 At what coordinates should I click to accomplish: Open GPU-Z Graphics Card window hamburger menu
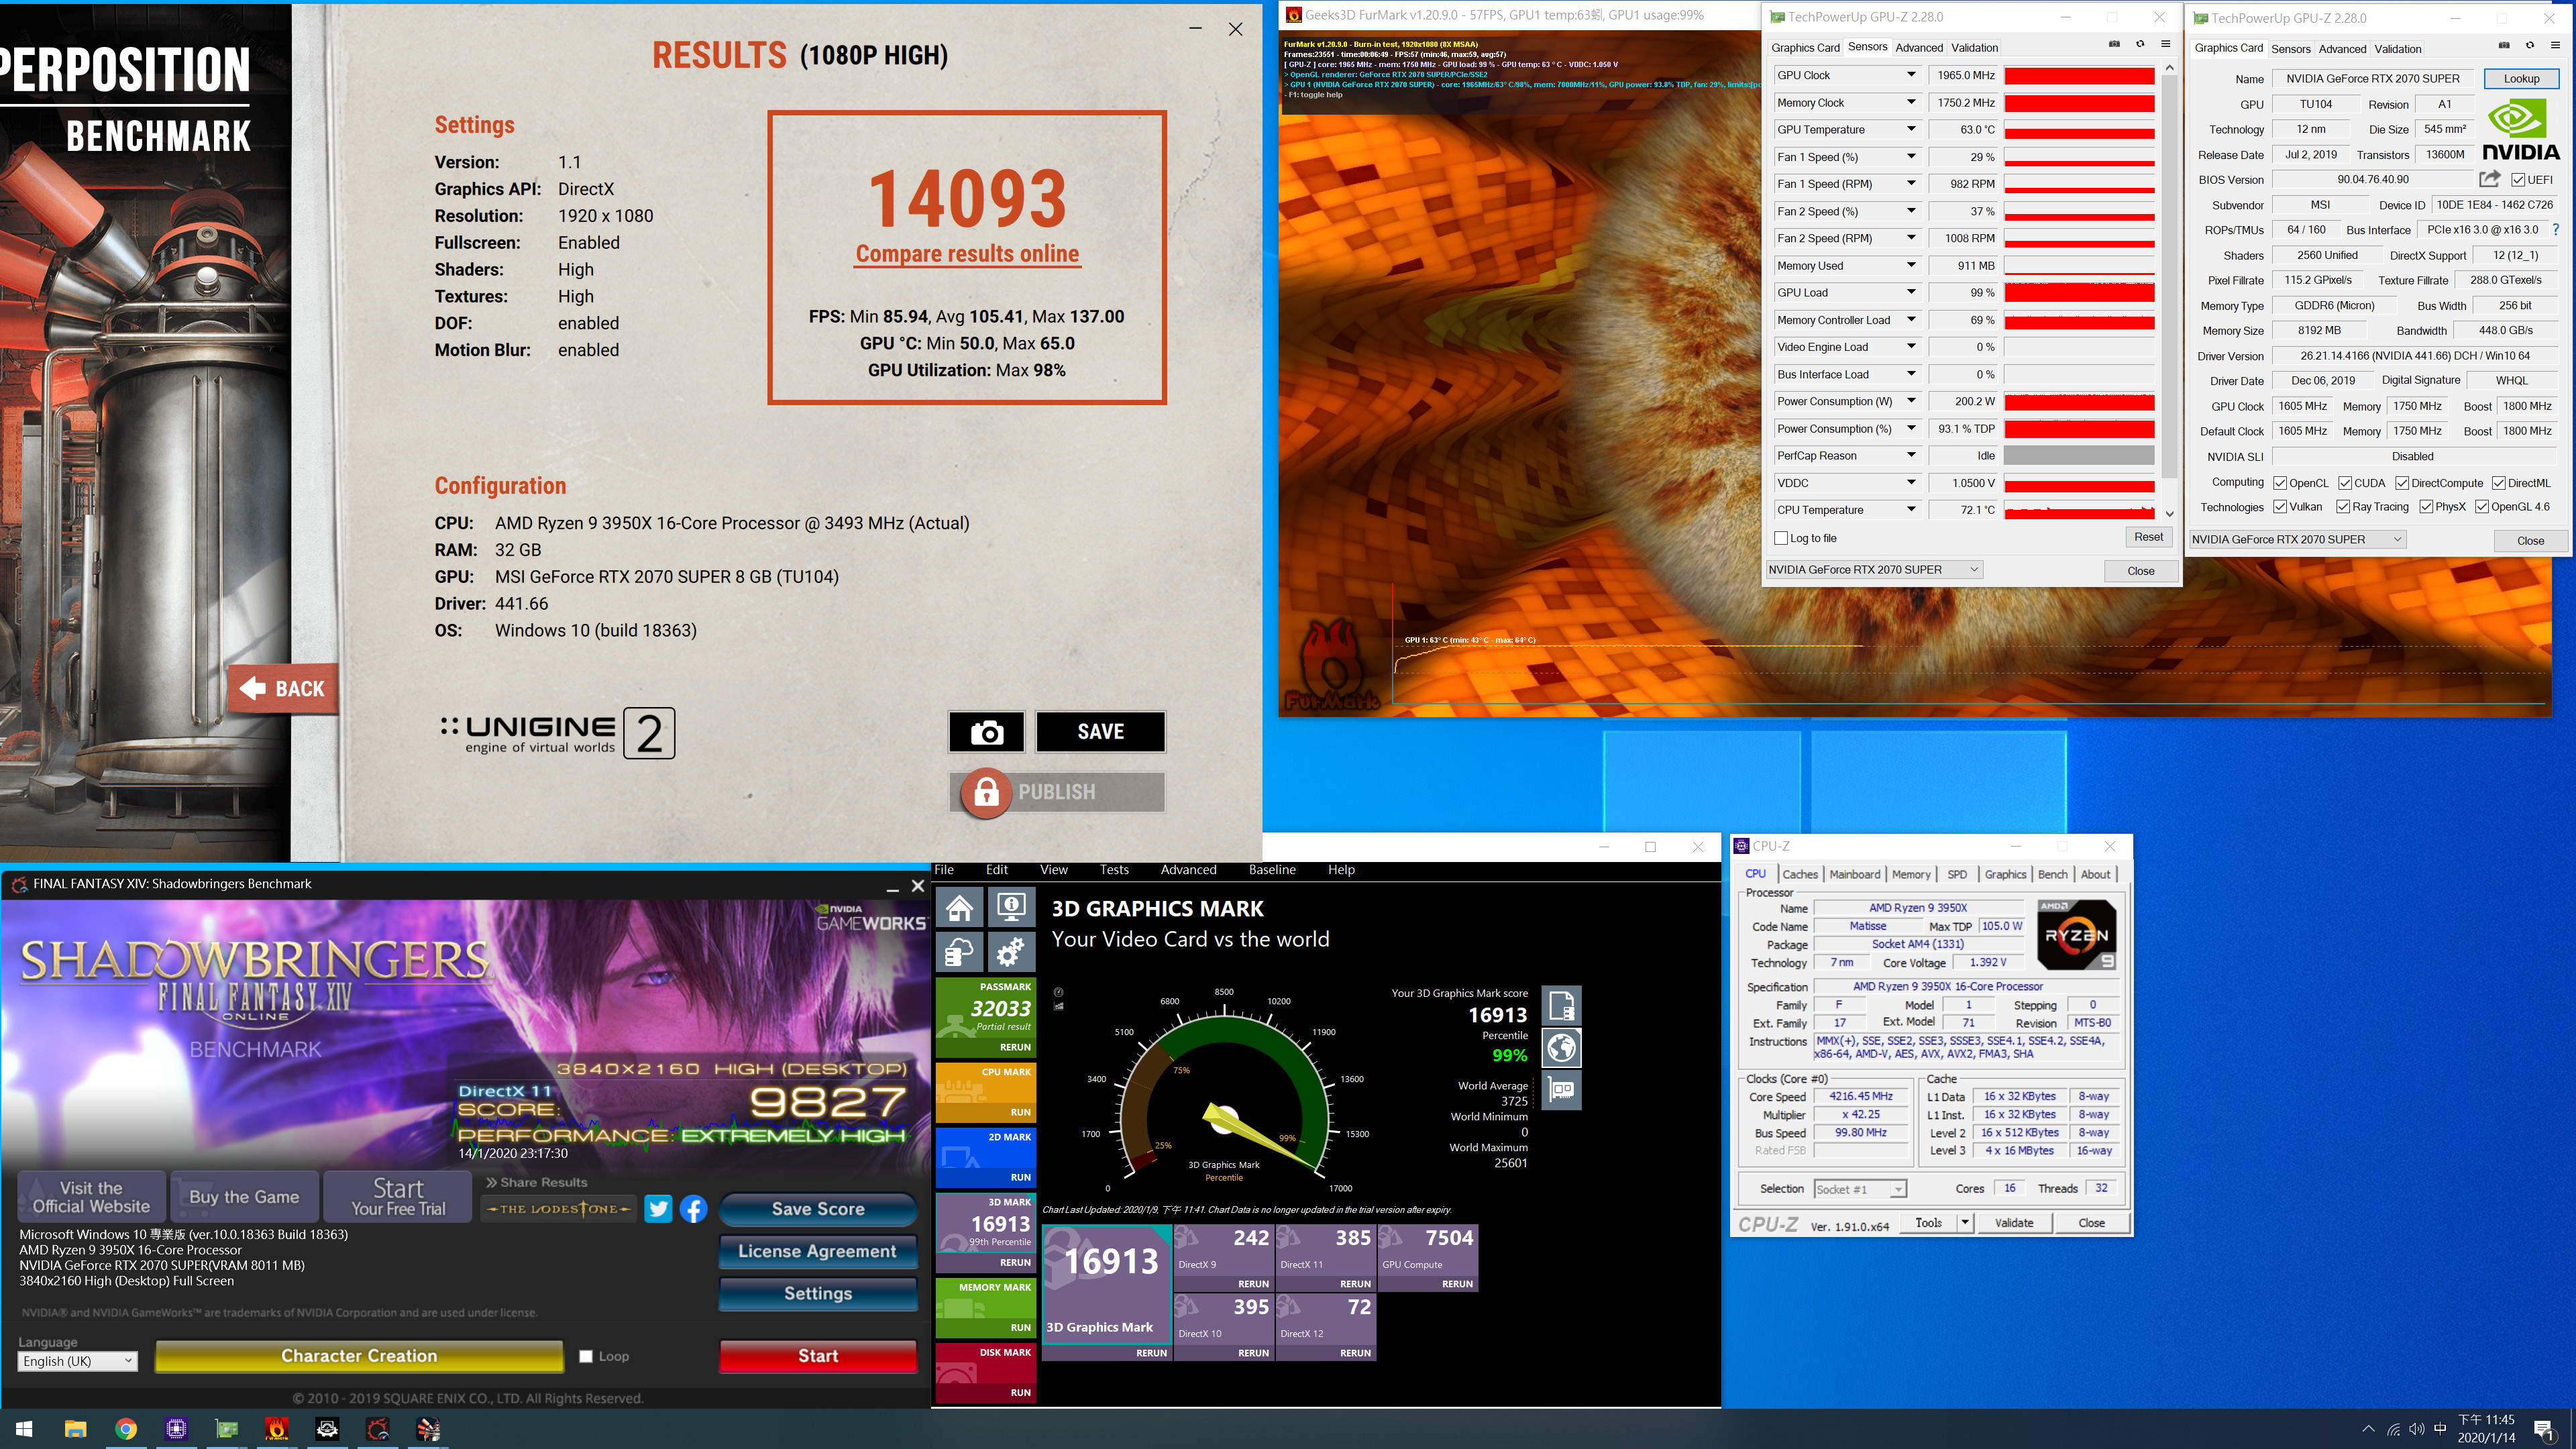coord(2555,45)
